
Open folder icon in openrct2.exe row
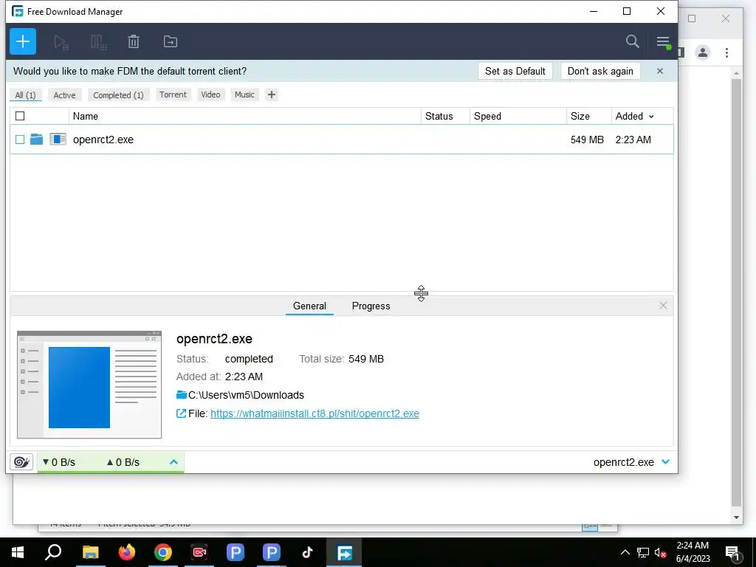click(x=37, y=140)
